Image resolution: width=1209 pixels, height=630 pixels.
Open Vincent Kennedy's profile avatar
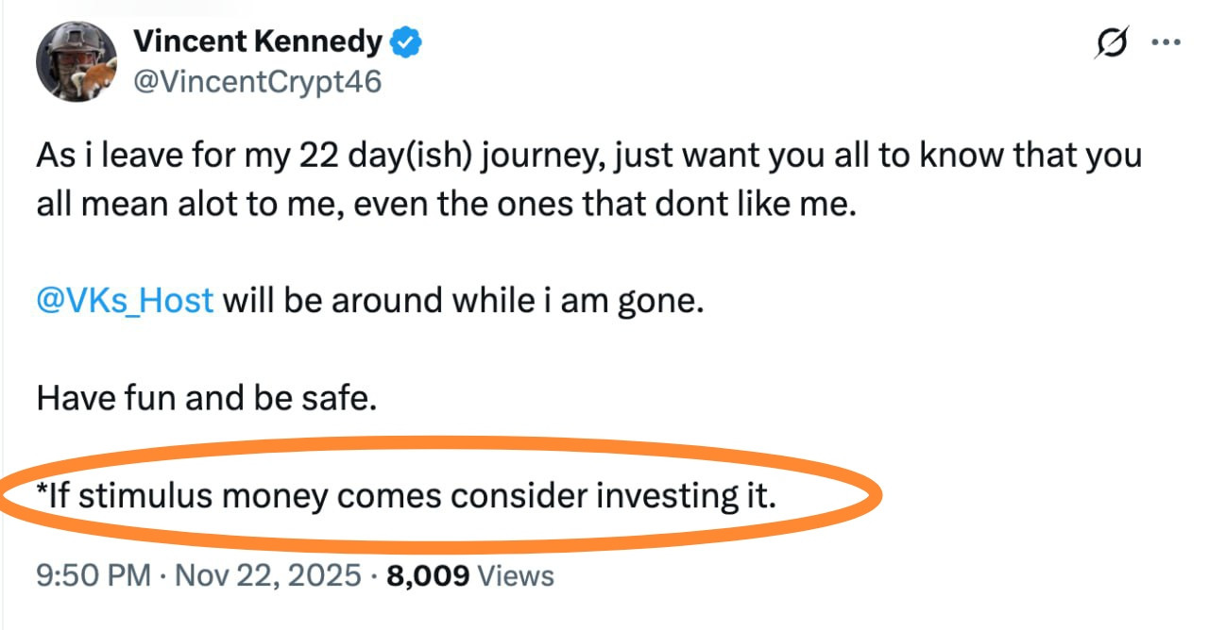click(x=76, y=62)
